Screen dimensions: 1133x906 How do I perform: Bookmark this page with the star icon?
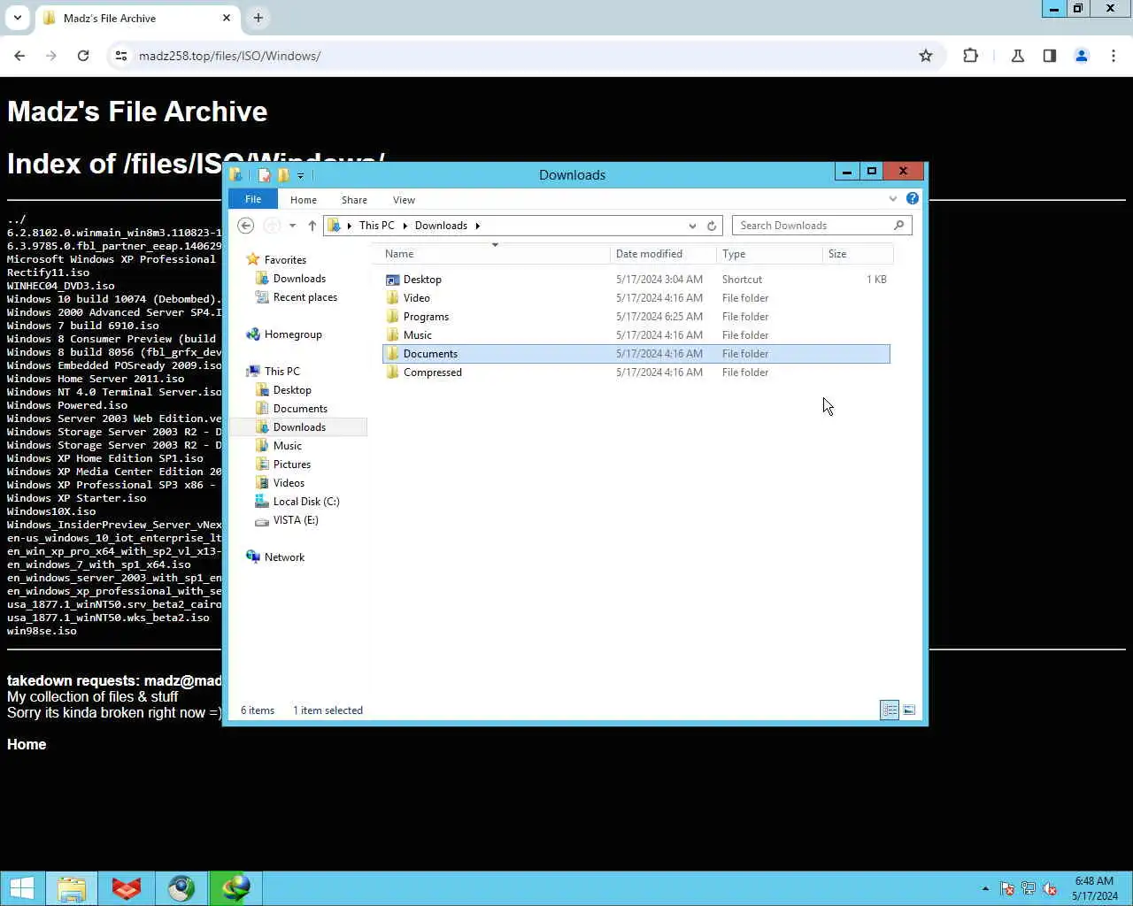pyautogui.click(x=926, y=56)
